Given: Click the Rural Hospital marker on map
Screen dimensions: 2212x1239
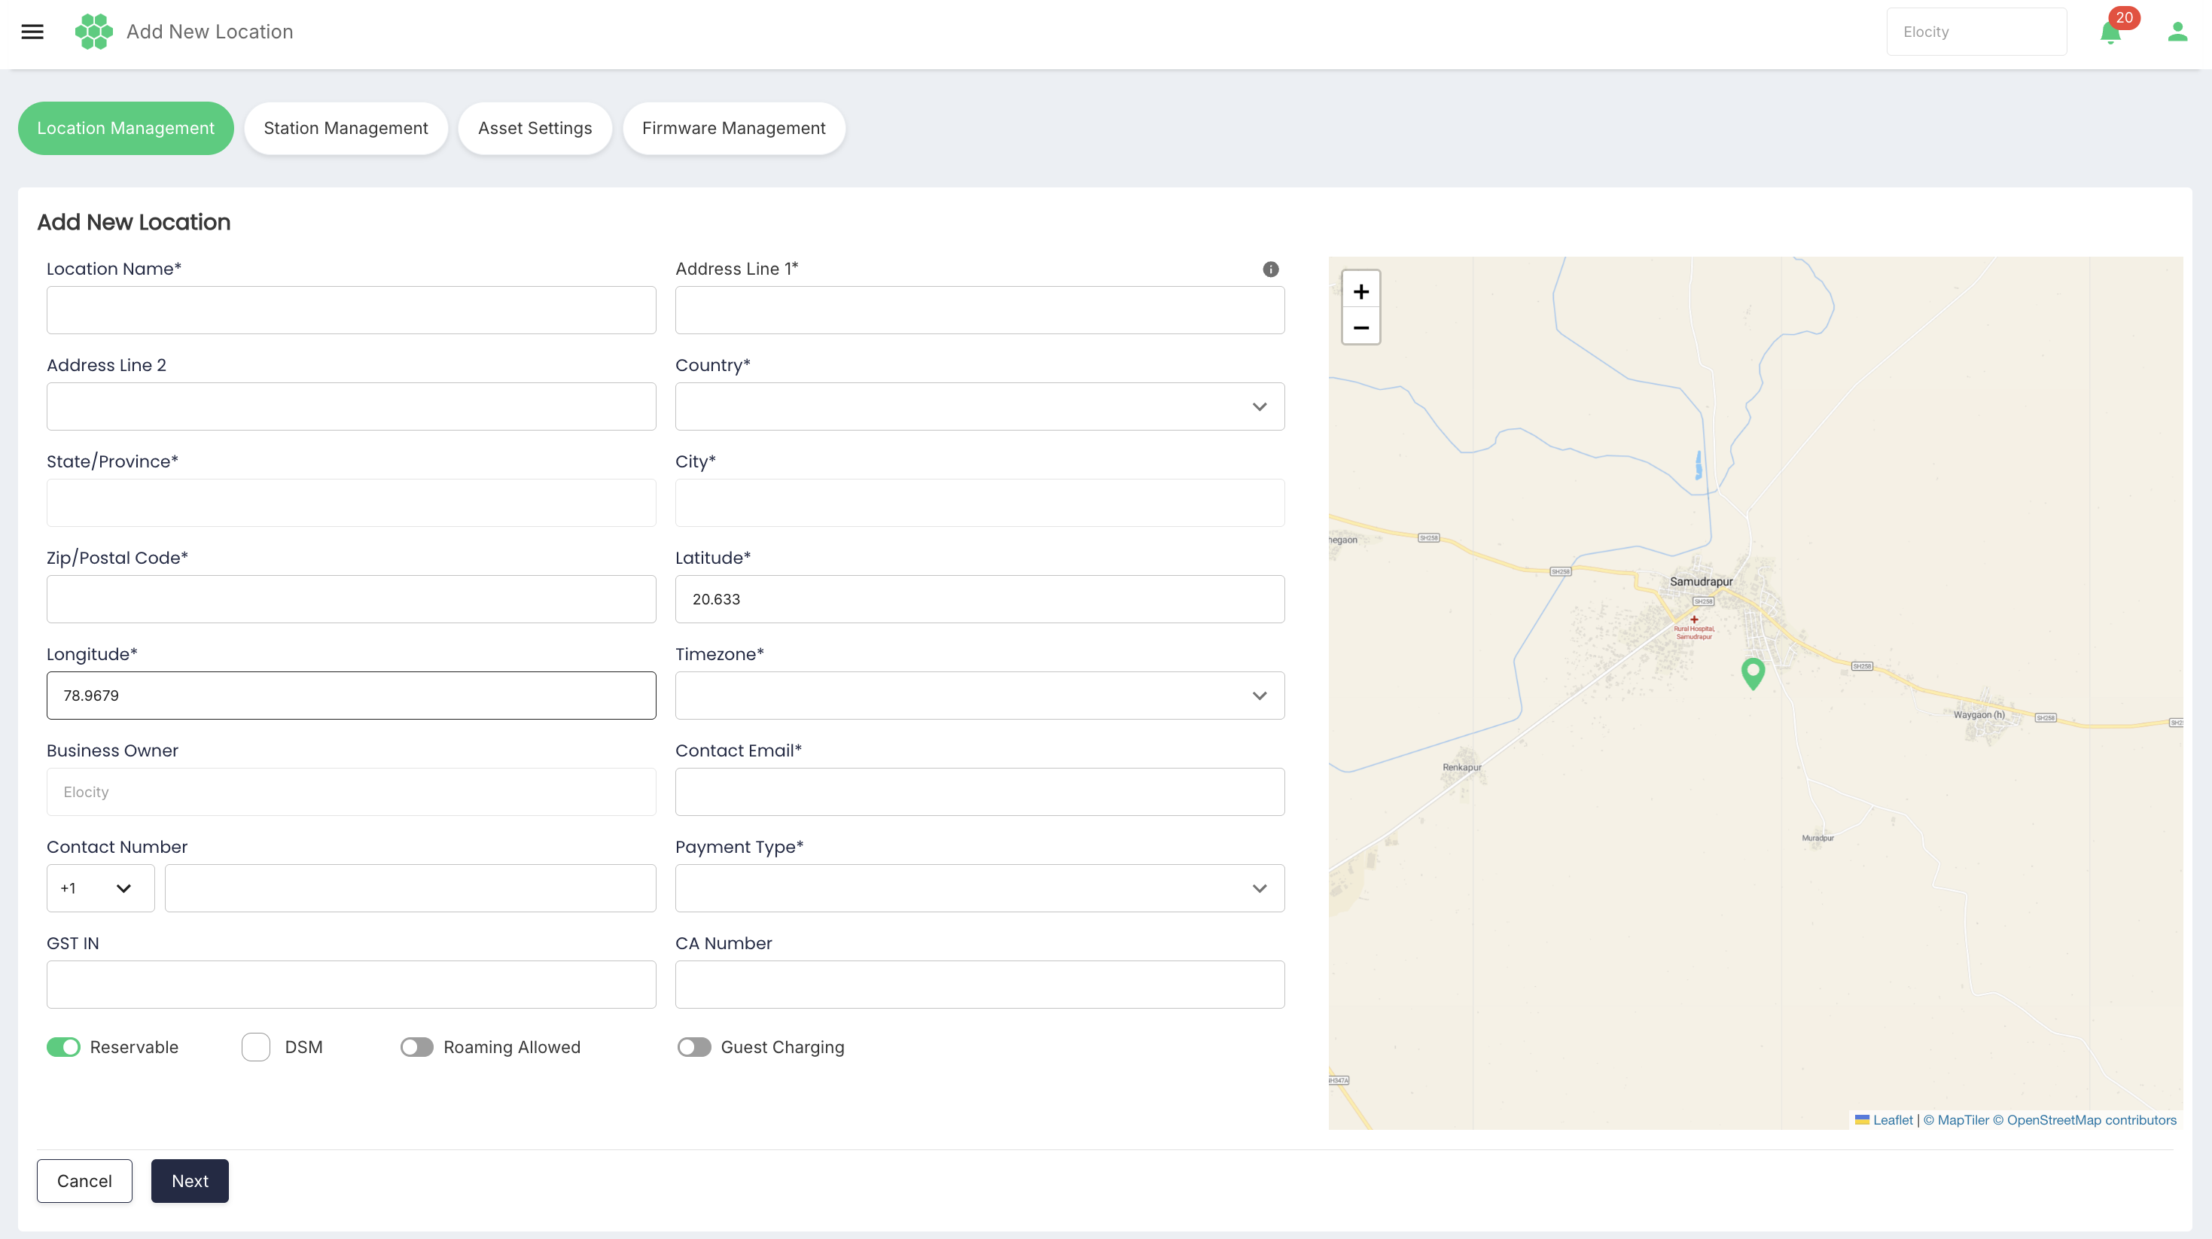Looking at the screenshot, I should 1694,619.
